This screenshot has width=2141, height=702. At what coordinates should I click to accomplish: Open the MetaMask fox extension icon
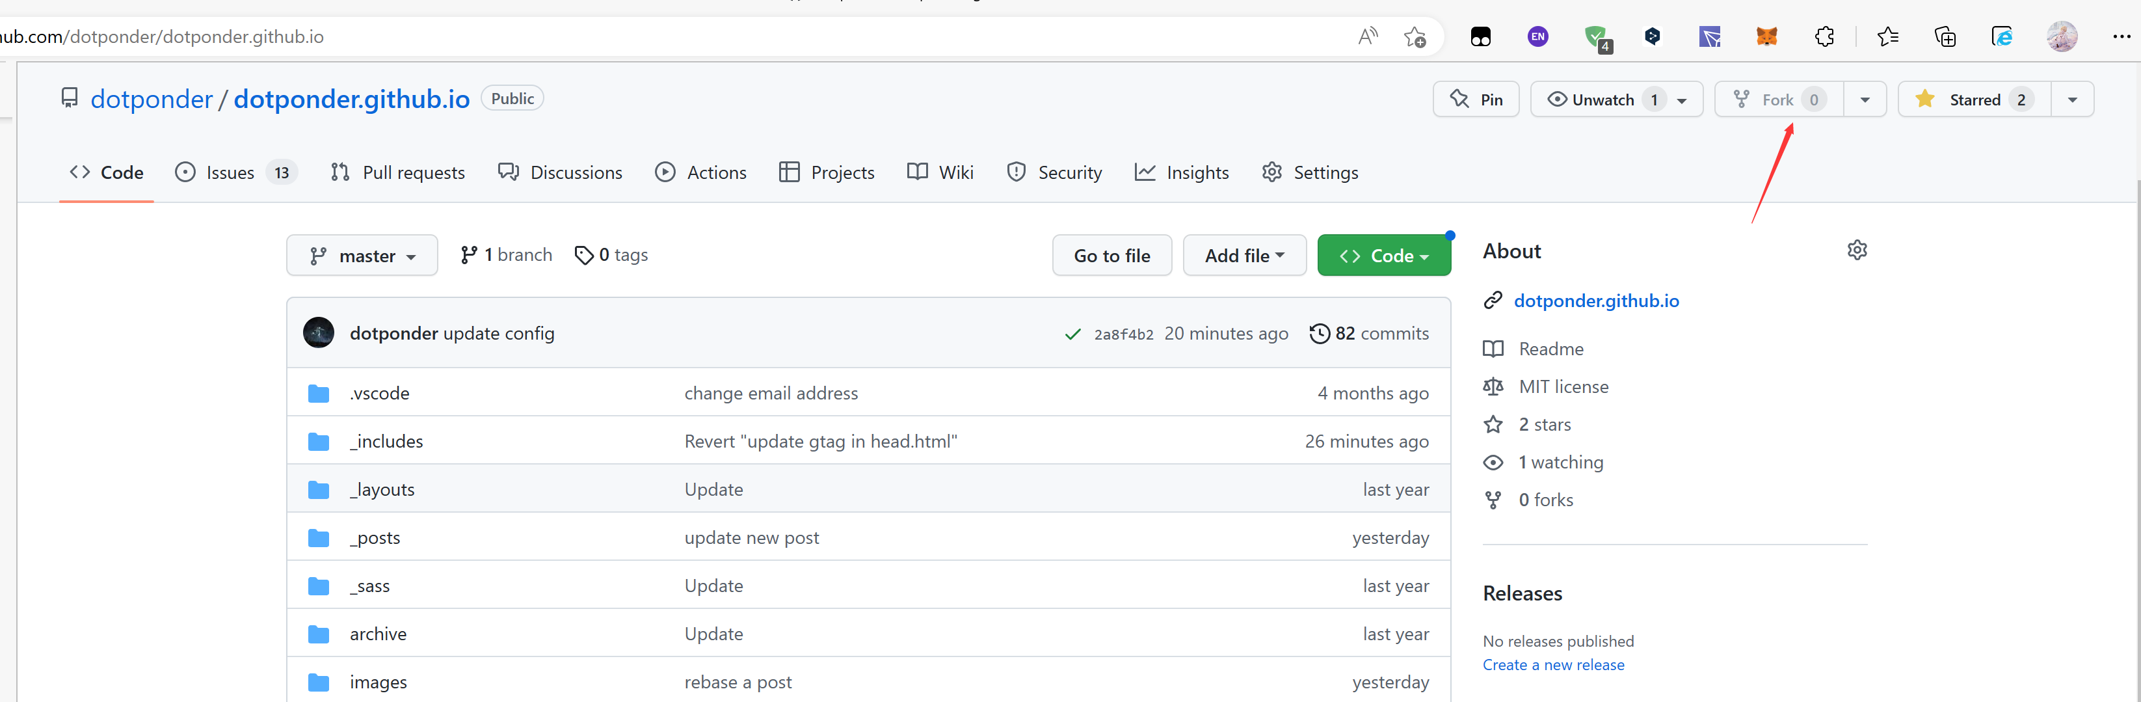coord(1766,36)
